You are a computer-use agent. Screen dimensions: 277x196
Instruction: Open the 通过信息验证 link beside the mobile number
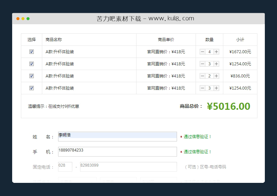tap(197, 152)
